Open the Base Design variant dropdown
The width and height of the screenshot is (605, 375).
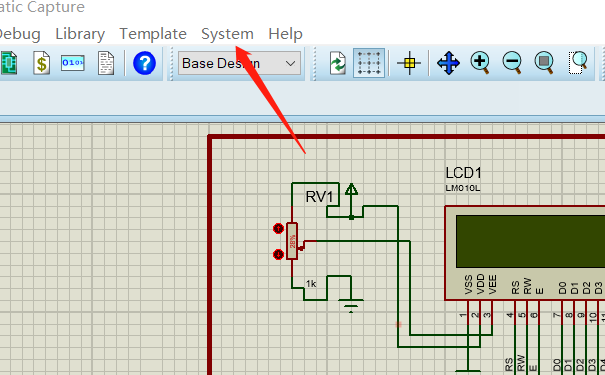(239, 63)
